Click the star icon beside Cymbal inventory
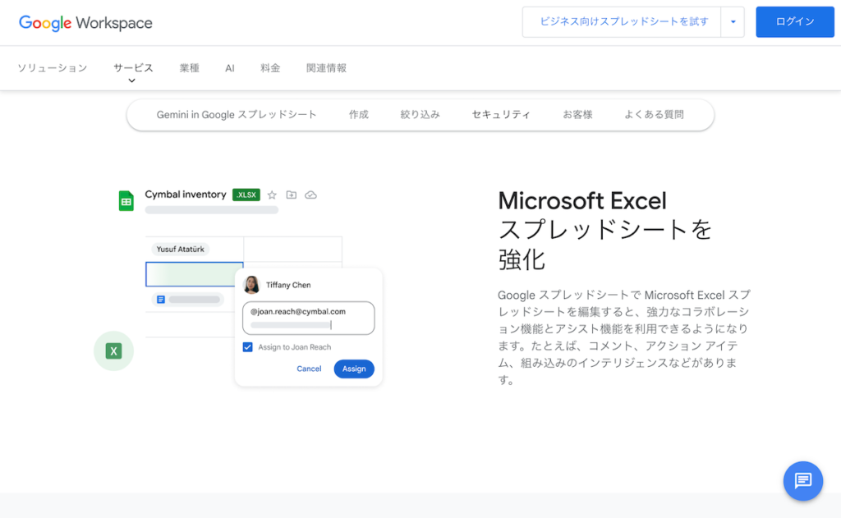Viewport: 841px width, 518px height. click(272, 195)
